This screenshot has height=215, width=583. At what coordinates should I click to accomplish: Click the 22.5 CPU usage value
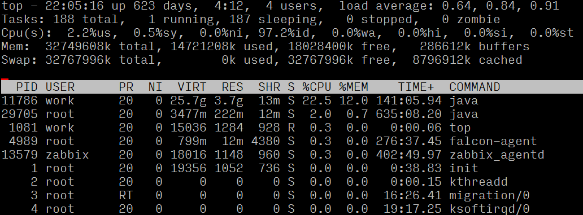(x=316, y=100)
